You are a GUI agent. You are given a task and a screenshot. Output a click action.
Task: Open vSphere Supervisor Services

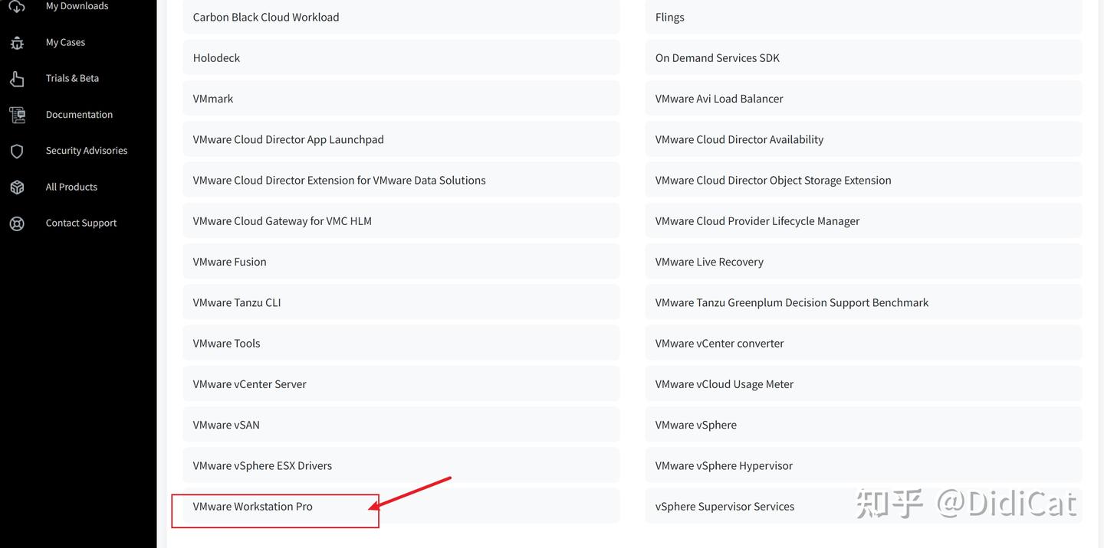(x=863, y=506)
